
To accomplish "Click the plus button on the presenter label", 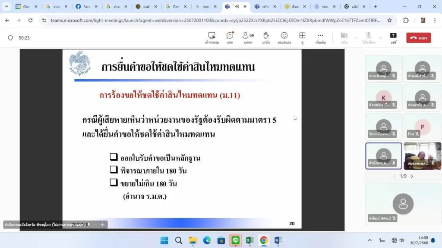I will 102,224.
